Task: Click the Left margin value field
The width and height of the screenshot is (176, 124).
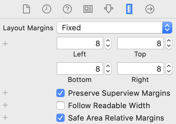Action: (x=80, y=43)
